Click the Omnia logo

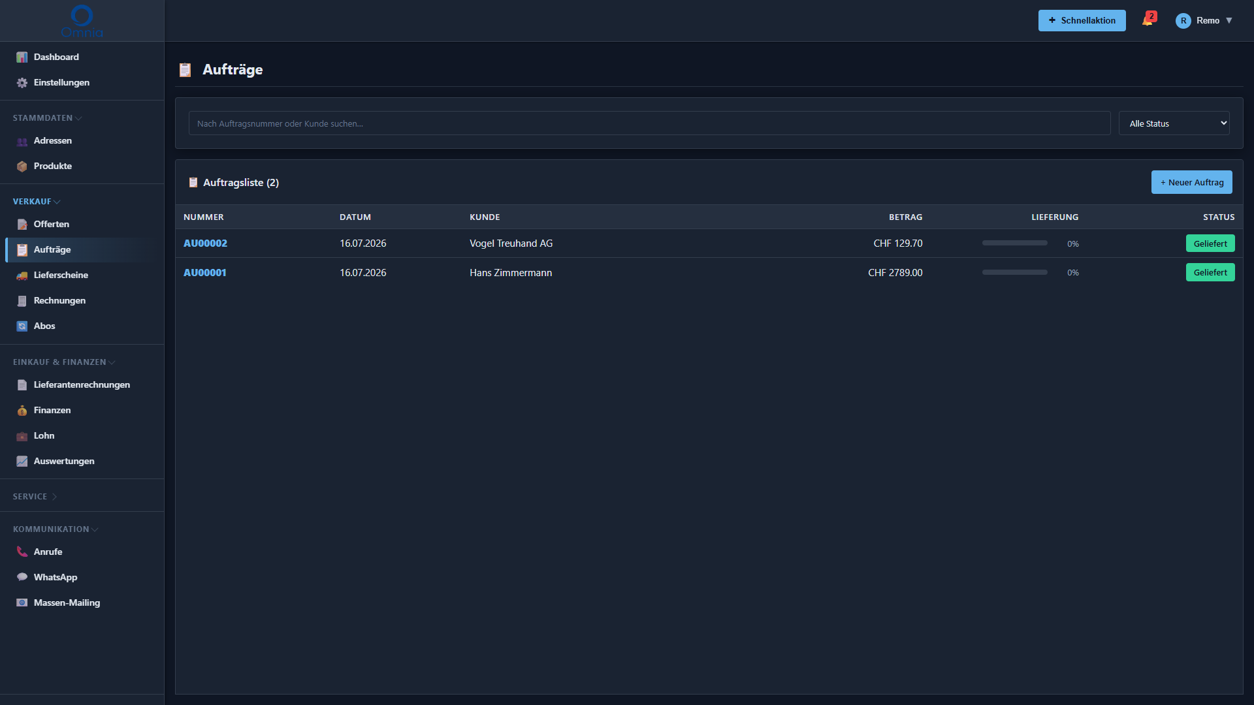(x=82, y=21)
